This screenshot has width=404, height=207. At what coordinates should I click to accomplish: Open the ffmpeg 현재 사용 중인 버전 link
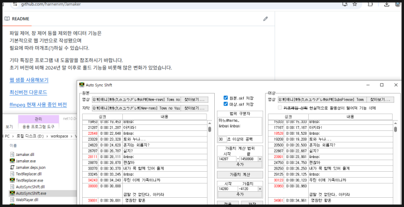pyautogui.click(x=38, y=105)
